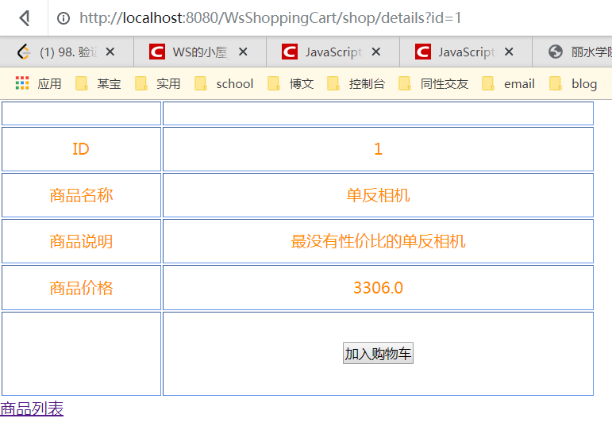Expand the 同性交友 bookmark folder
612x422 pixels.
click(x=433, y=83)
